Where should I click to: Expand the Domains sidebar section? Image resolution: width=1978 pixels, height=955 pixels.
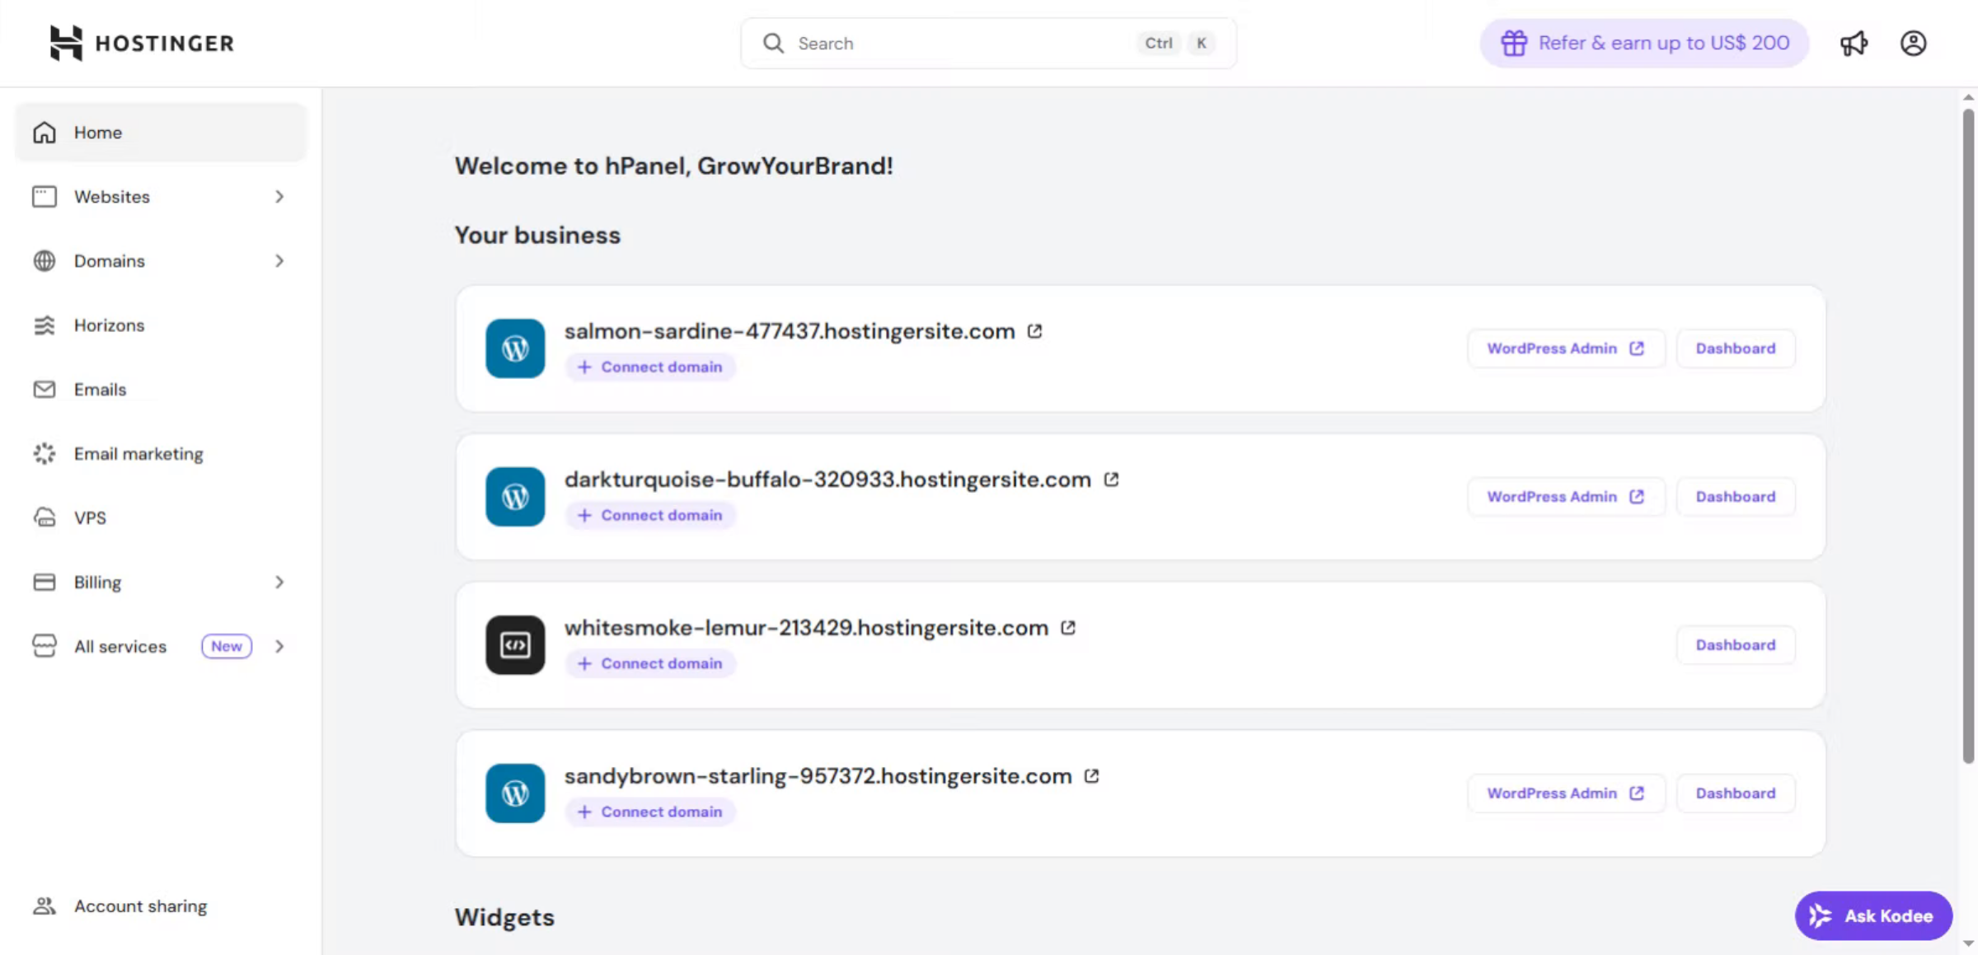(279, 260)
